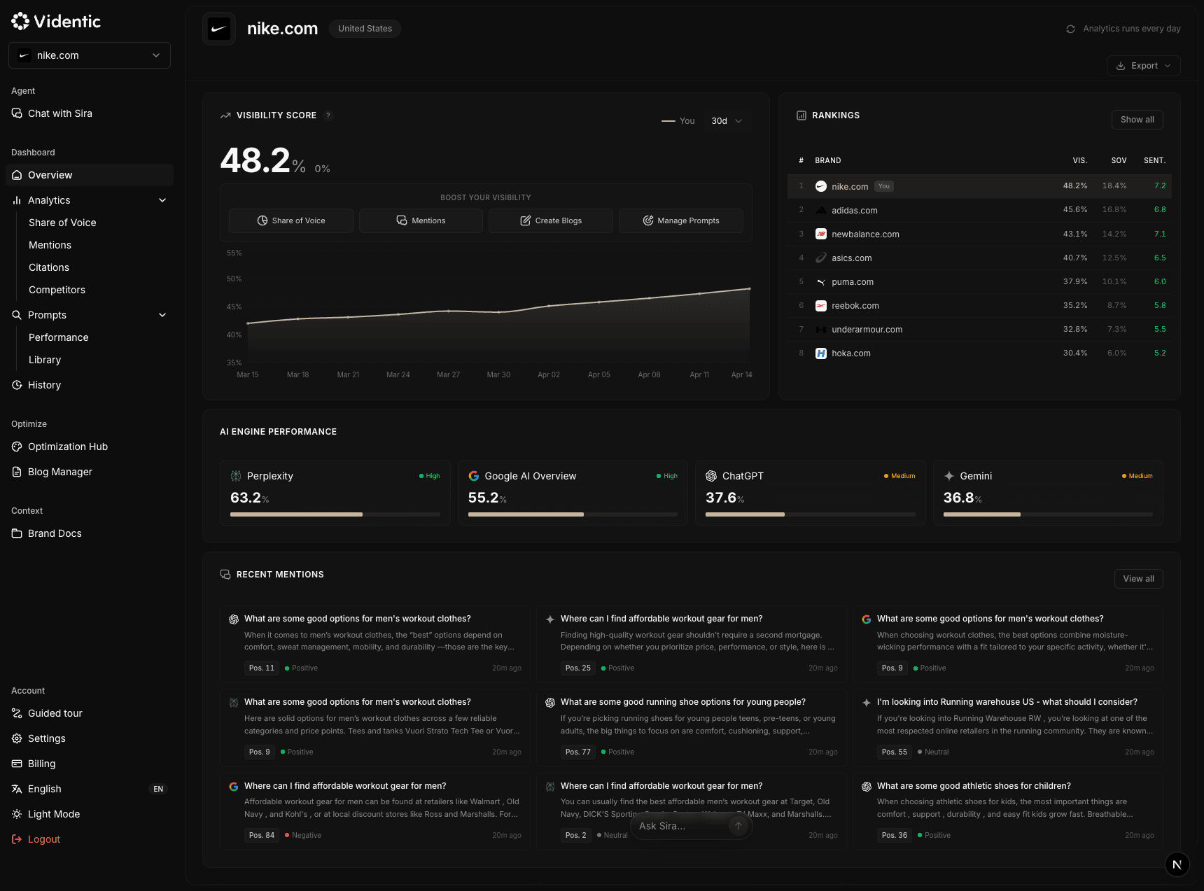Viewport: 1204px width, 891px height.
Task: Go to Share of Voice page
Action: tap(62, 222)
